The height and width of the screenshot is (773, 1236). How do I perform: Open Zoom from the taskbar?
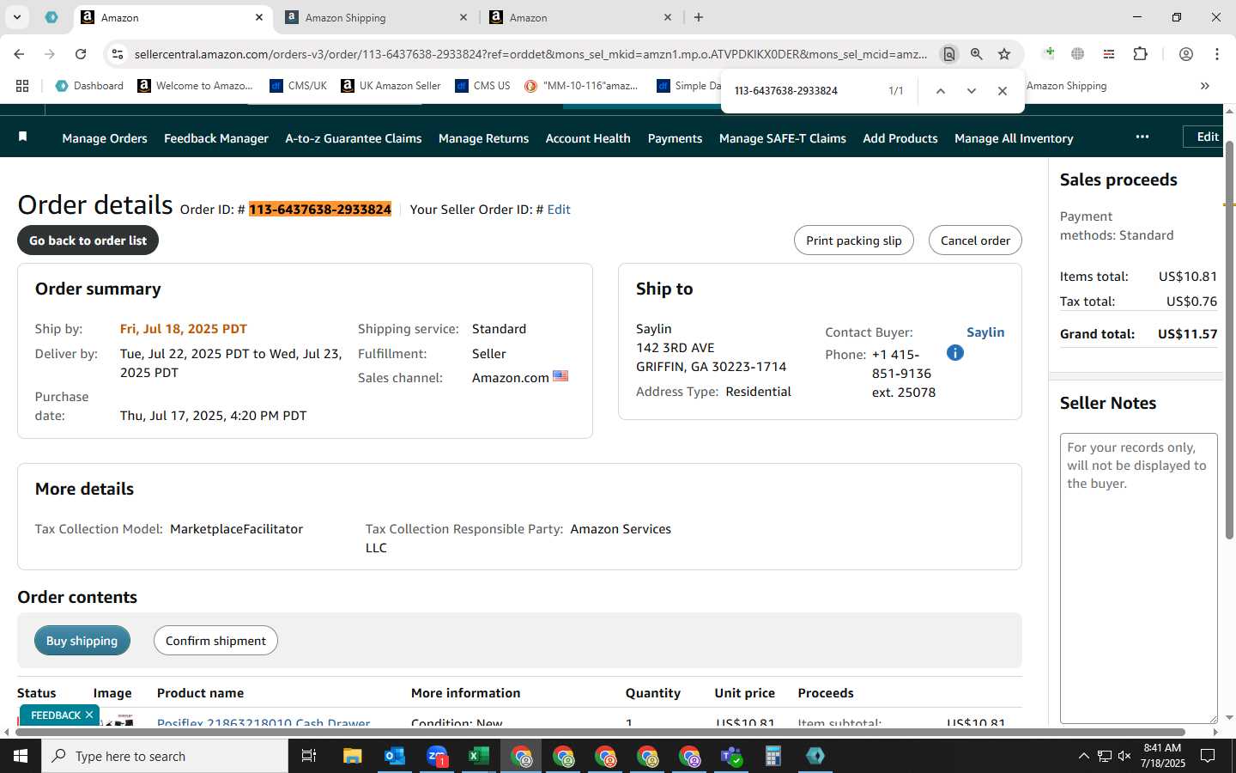point(437,756)
